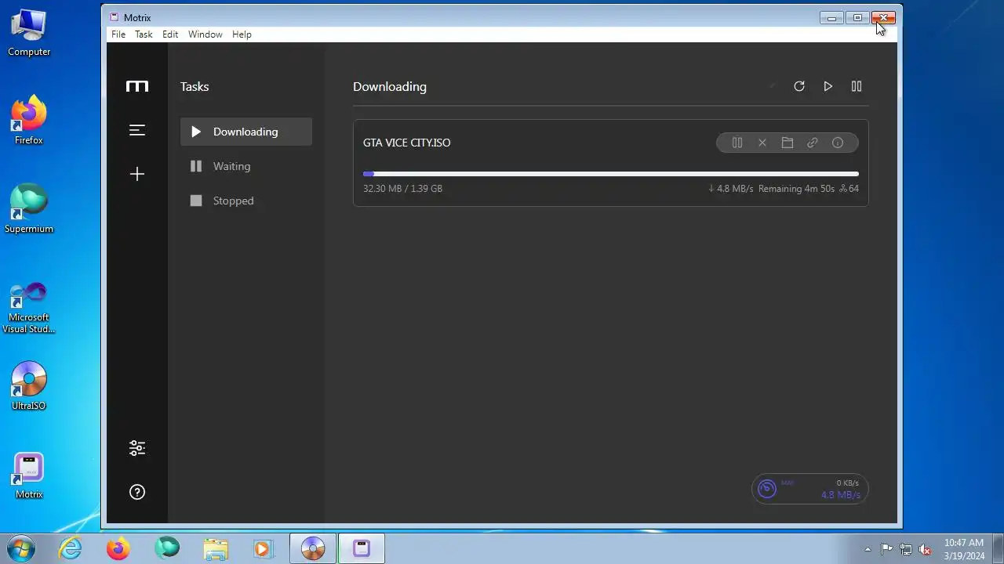Open the Firefox desktop shortcut
This screenshot has width=1004, height=564.
tap(29, 121)
